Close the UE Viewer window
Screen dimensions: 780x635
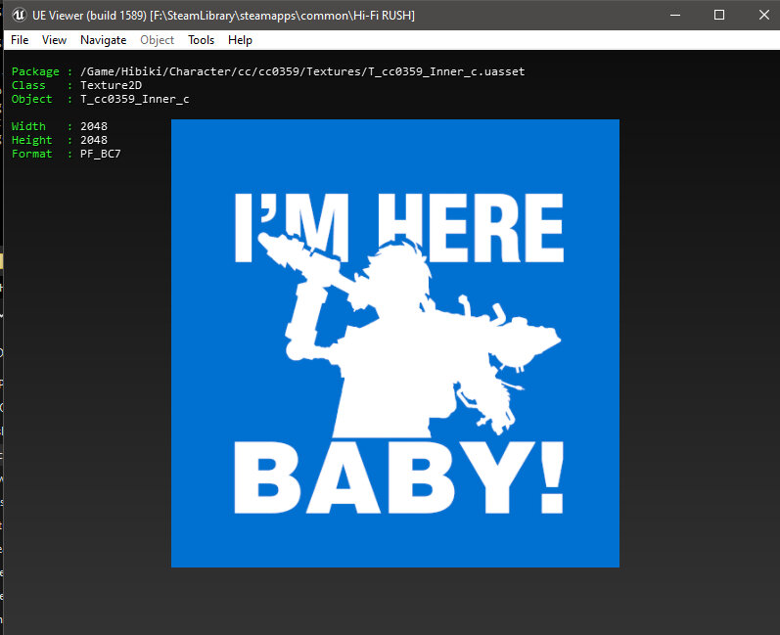point(763,15)
